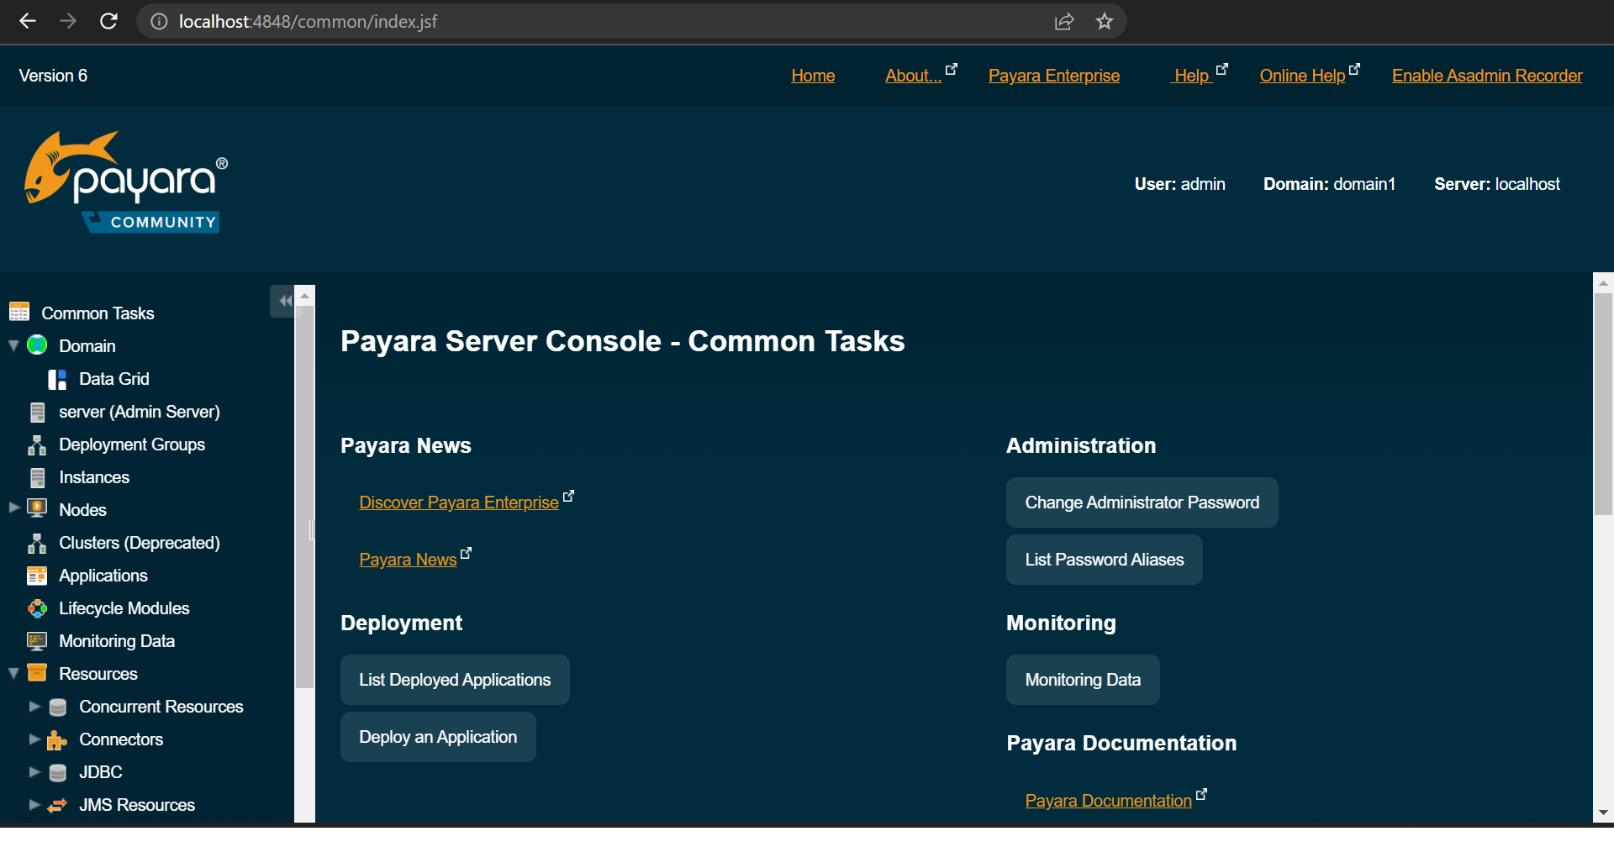Click the main page vertical scrollbar thumb
Screen dimensions: 1614x847
[1604, 403]
